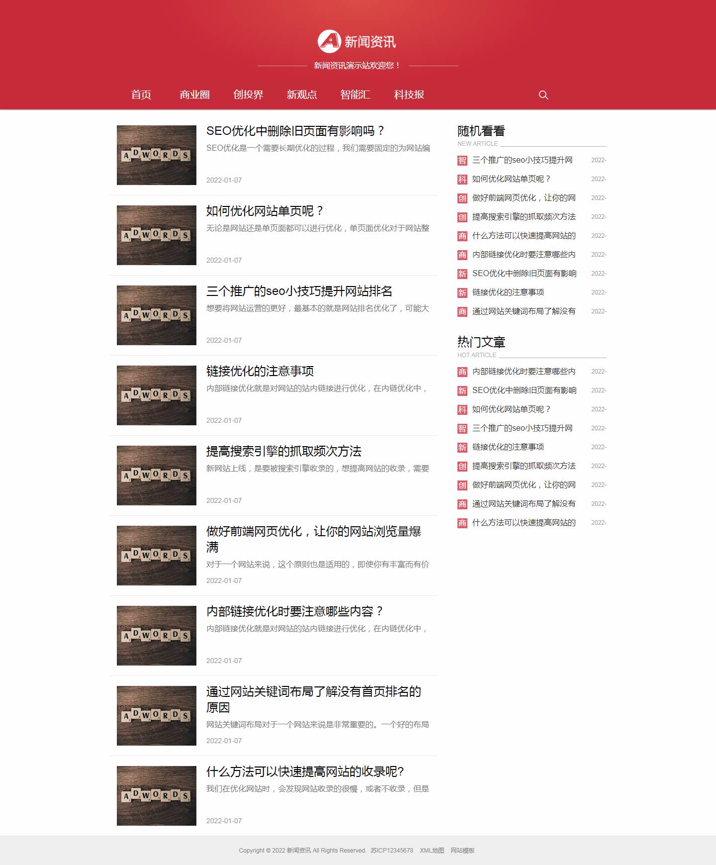Click excerpt starting 新网站上线，是要被搜索引擎收录的
Image resolution: width=716 pixels, height=865 pixels.
click(318, 469)
